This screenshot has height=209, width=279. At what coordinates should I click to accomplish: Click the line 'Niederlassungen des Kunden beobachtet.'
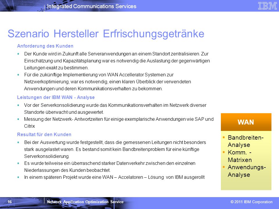point(67,170)
